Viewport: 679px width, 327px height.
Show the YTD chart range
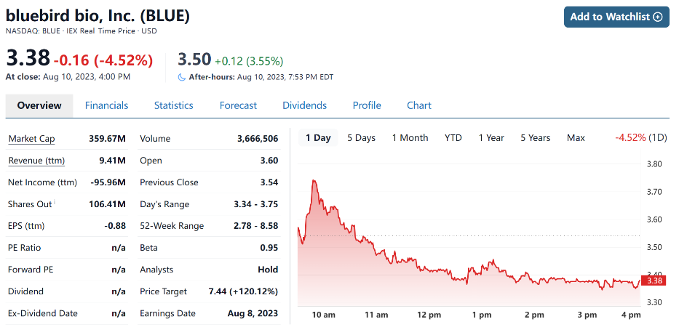click(453, 138)
